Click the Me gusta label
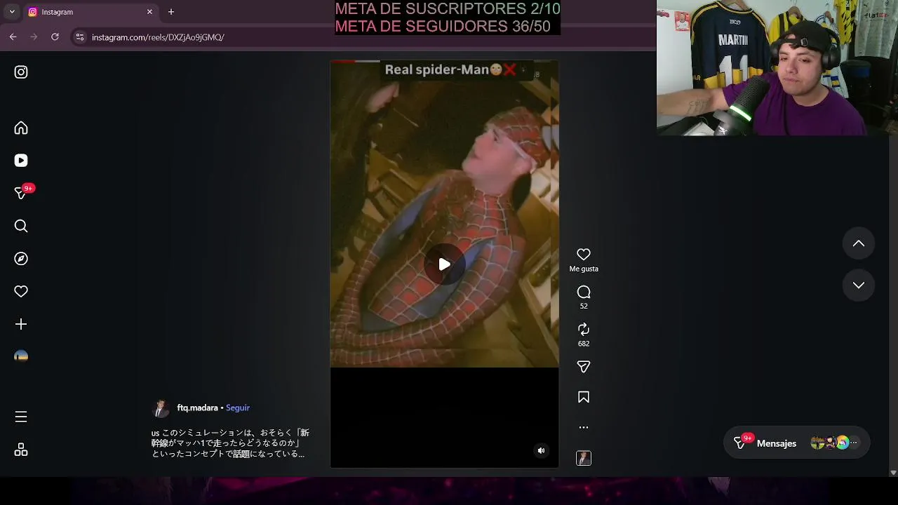The width and height of the screenshot is (898, 505). pos(584,269)
